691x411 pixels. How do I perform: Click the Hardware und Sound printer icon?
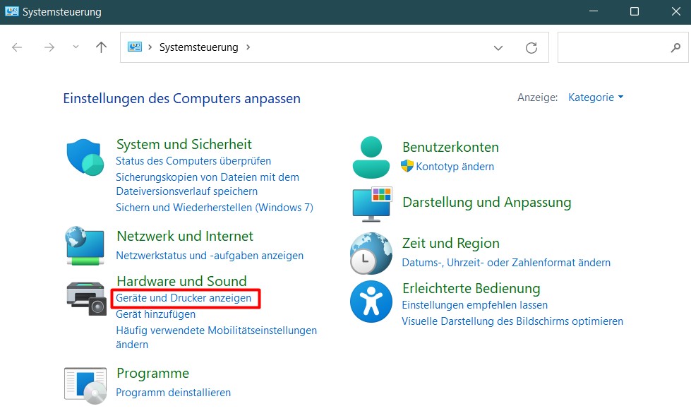86,299
